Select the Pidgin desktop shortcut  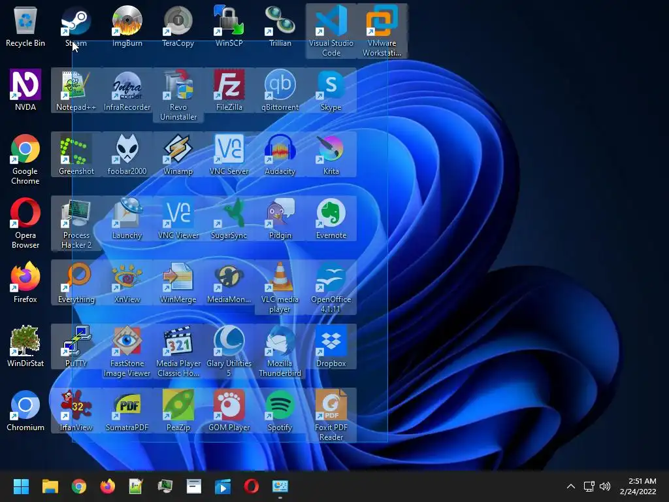280,218
